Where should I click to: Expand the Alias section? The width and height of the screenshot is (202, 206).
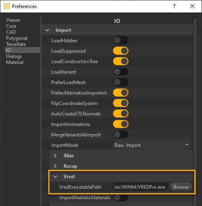55,156
